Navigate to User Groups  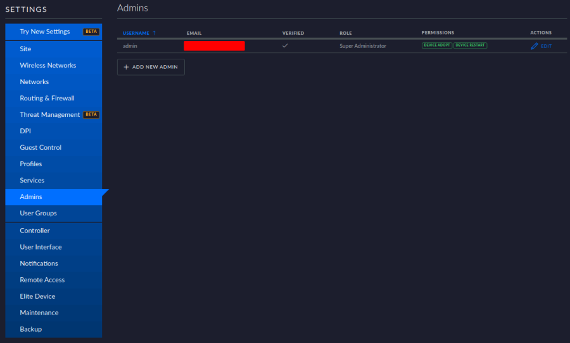pos(38,213)
